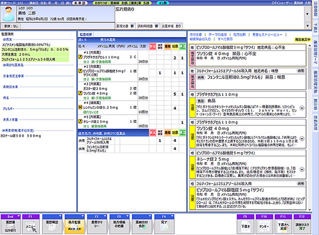Click the yellow icon beside プラザキサカプセル110mg
The height and width of the screenshot is (235, 319).
(80, 57)
